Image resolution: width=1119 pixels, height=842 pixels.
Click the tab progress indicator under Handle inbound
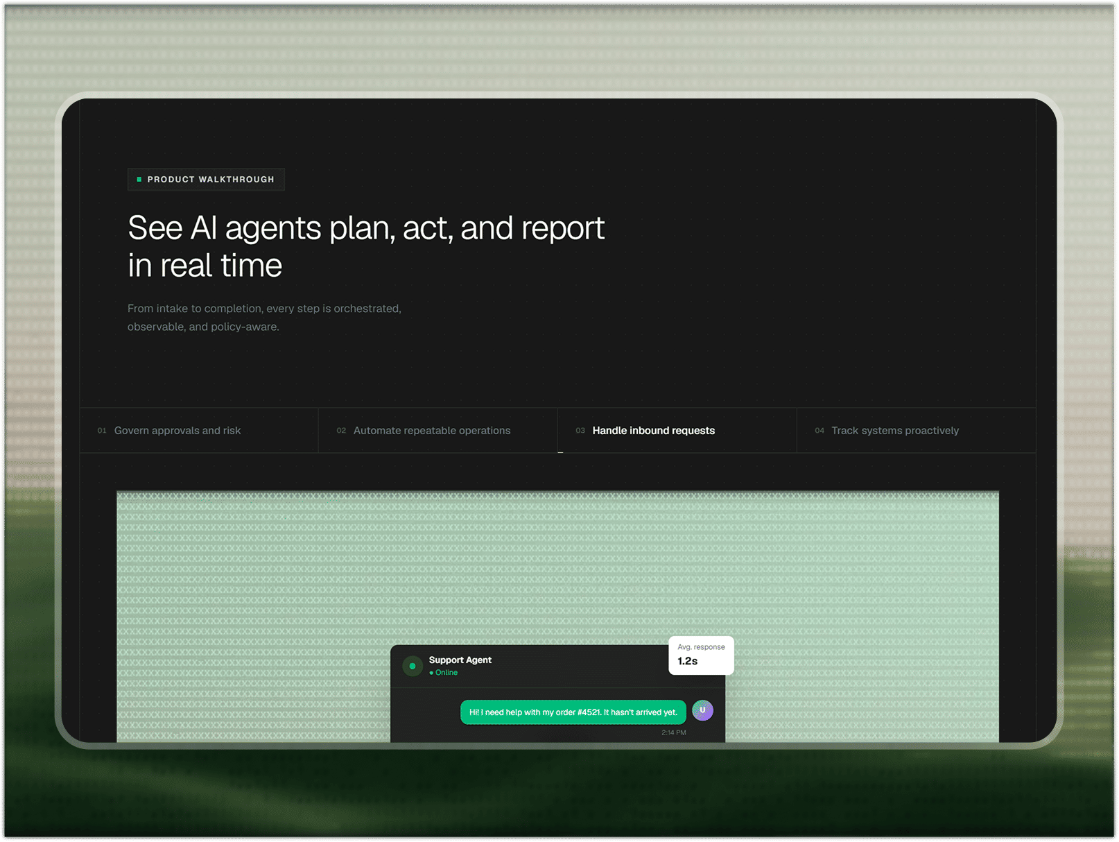(x=560, y=452)
